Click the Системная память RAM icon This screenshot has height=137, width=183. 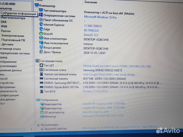point(41,78)
